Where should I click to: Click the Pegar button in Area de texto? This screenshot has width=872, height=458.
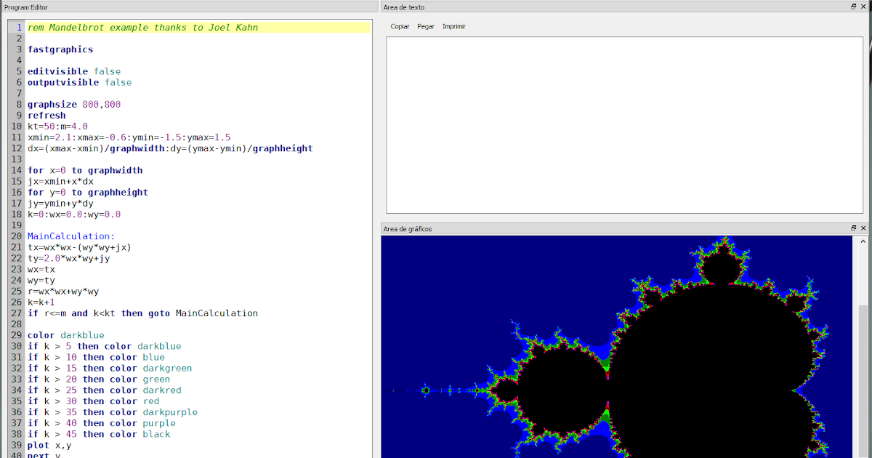425,26
